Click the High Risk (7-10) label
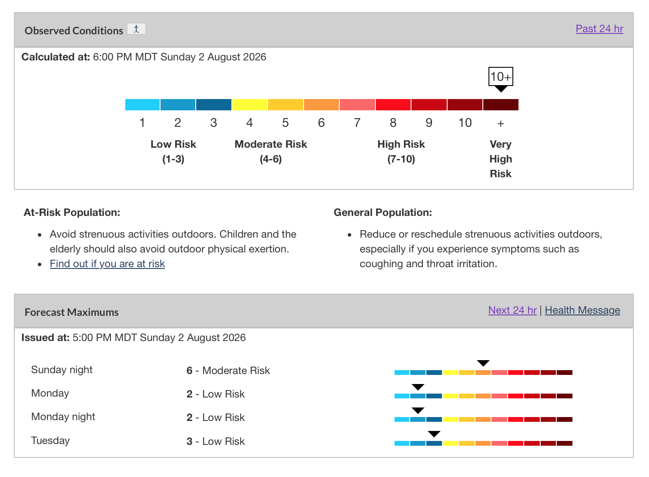This screenshot has width=649, height=477. click(x=401, y=152)
